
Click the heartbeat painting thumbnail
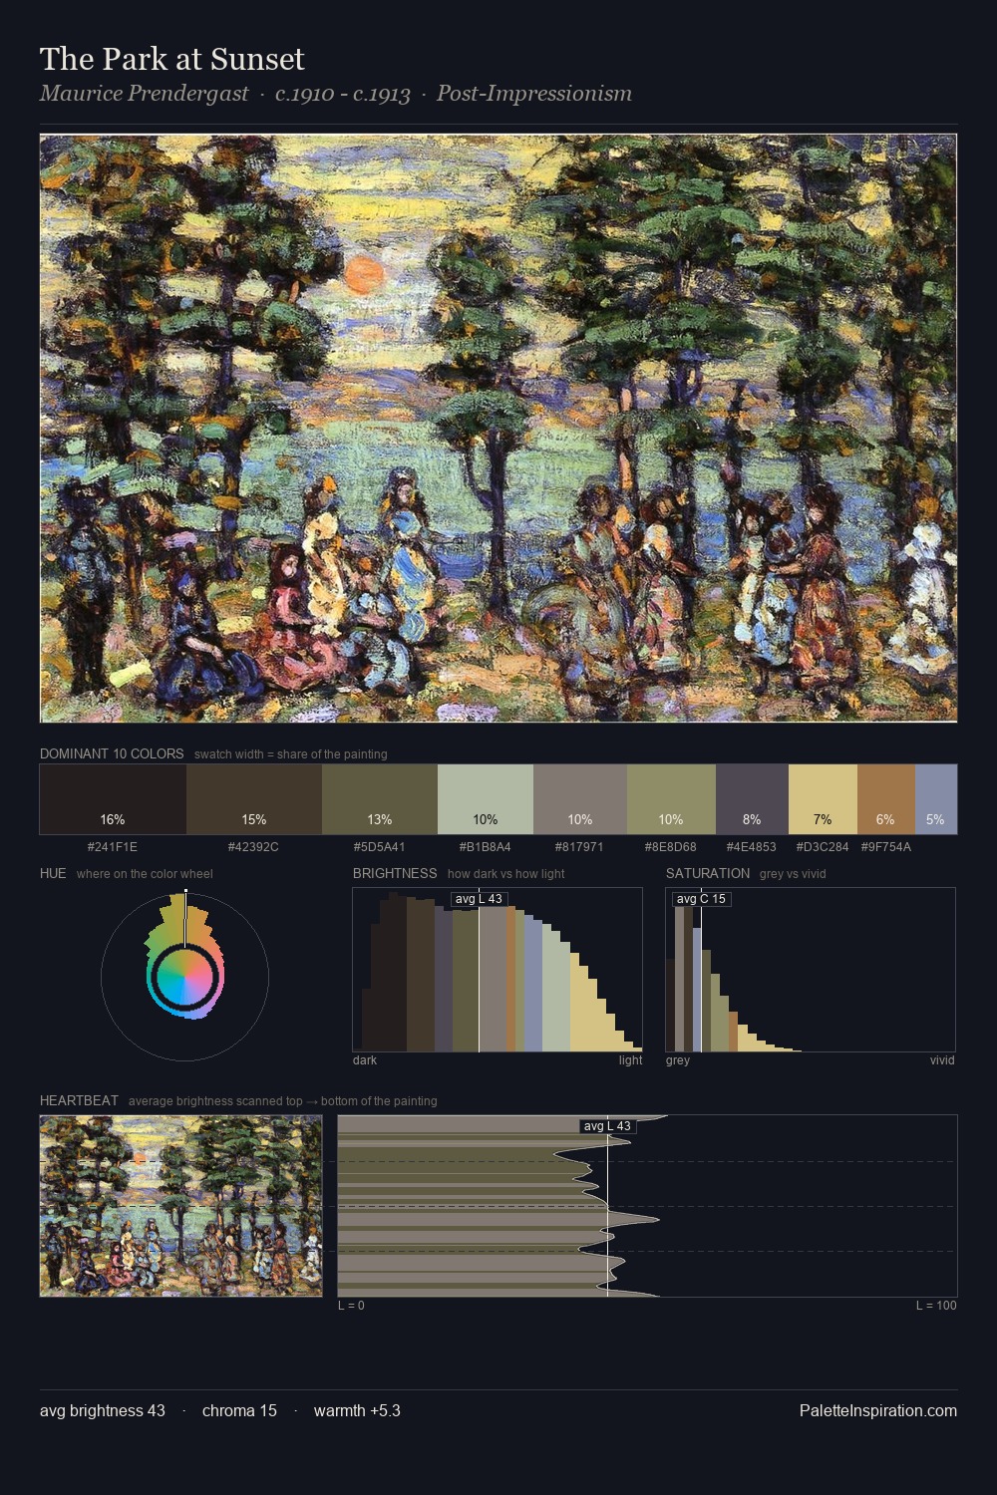point(180,1206)
